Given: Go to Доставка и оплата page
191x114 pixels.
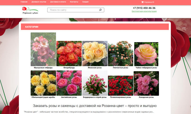Looking at the screenshot, I should [58, 2].
